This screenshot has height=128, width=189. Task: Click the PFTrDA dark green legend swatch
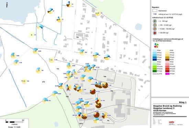point(155,71)
